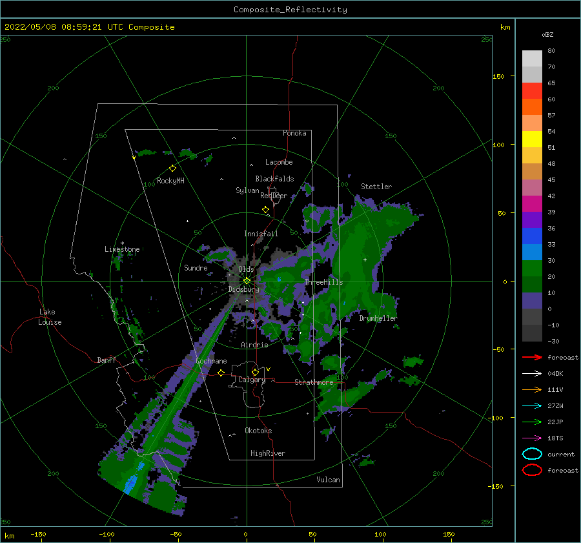The height and width of the screenshot is (543, 581).
Task: Click the Ponoka city label
Action: tap(294, 133)
